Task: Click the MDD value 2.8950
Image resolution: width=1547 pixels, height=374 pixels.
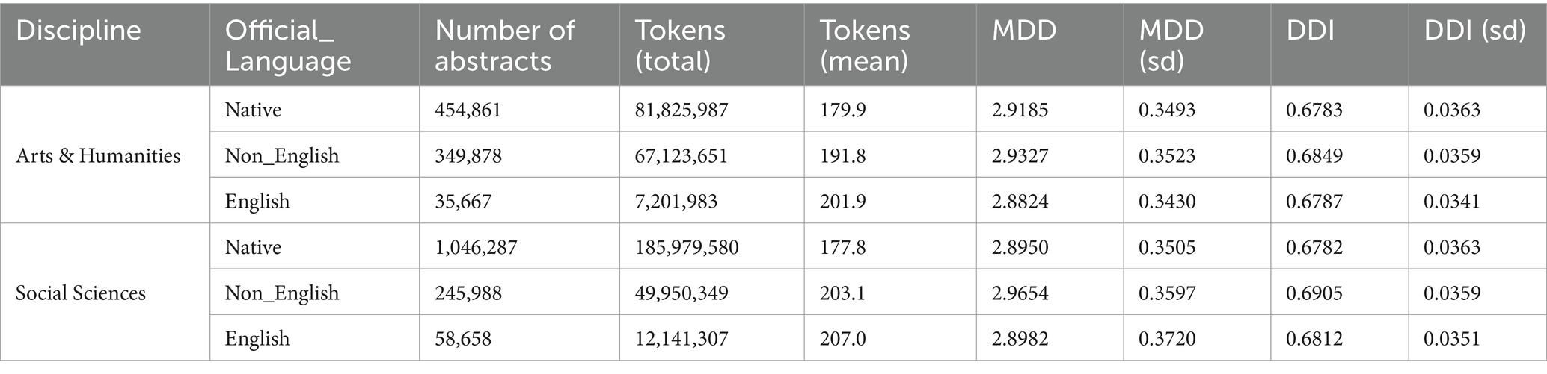Action: (1020, 247)
